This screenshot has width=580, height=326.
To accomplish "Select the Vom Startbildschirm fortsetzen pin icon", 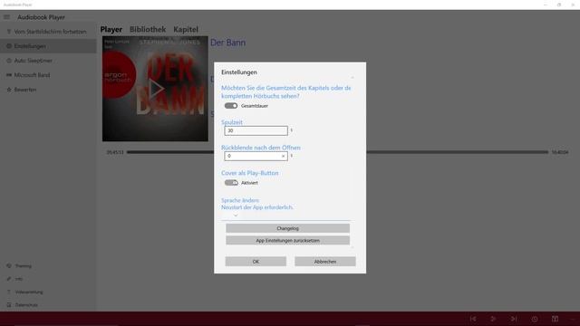I will [x=9, y=32].
